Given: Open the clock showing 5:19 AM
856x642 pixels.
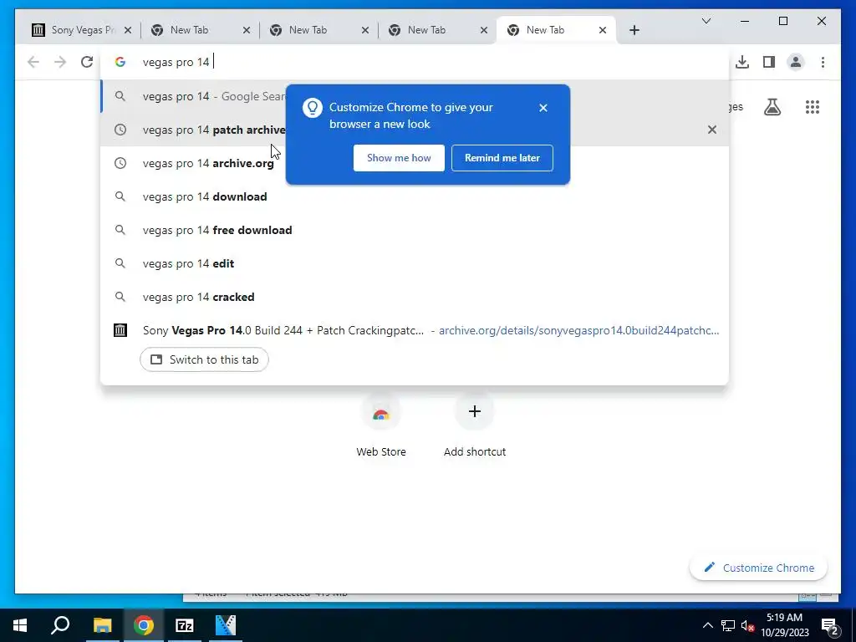Looking at the screenshot, I should [x=784, y=625].
